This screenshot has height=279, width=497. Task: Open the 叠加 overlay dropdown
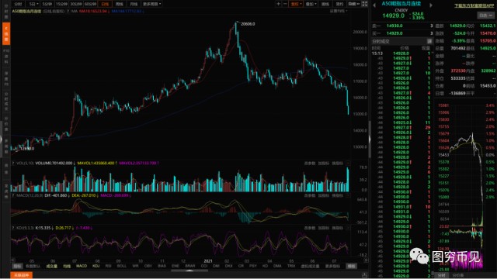(x=311, y=4)
